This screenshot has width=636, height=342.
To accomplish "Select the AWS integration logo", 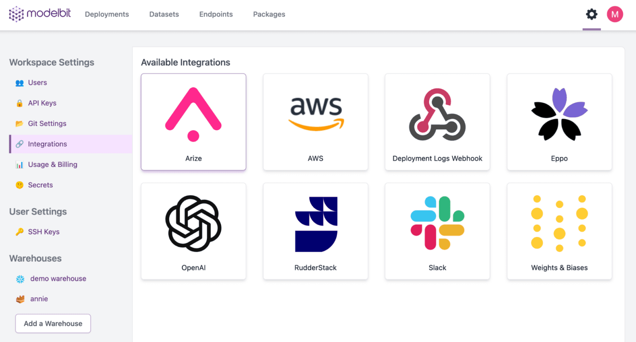I will 315,113.
